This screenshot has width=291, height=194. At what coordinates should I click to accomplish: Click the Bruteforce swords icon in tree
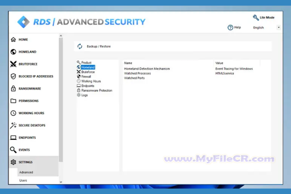click(x=79, y=72)
